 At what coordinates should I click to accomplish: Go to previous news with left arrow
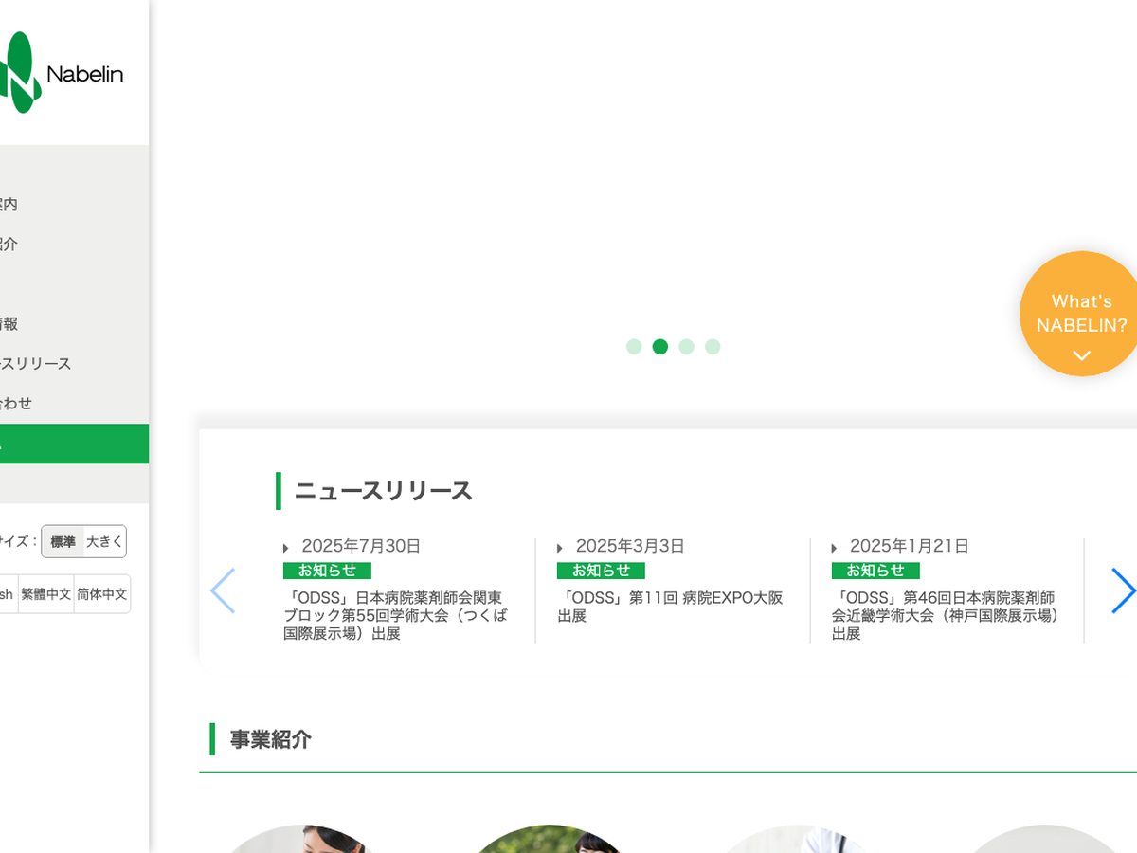pos(223,590)
